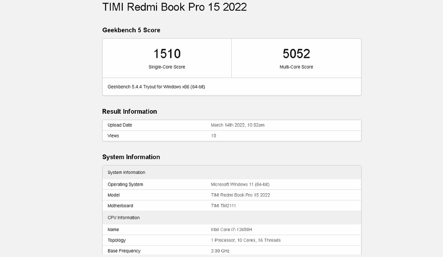Screen dimensions: 443x257
Task: Click the single-core score value 1510
Action: [x=167, y=54]
